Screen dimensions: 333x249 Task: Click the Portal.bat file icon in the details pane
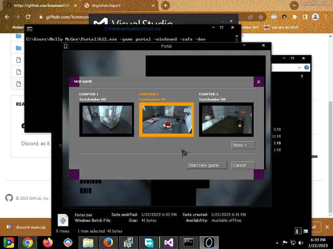pos(63,220)
